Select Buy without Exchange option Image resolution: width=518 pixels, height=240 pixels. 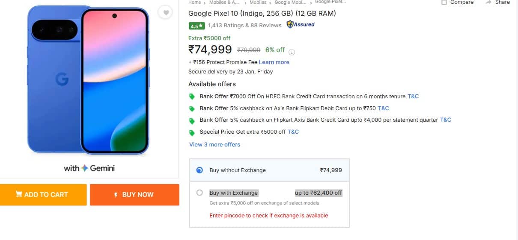point(199,170)
